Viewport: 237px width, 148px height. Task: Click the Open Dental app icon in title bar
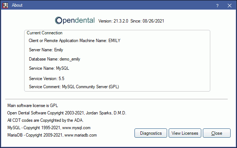point(6,5)
